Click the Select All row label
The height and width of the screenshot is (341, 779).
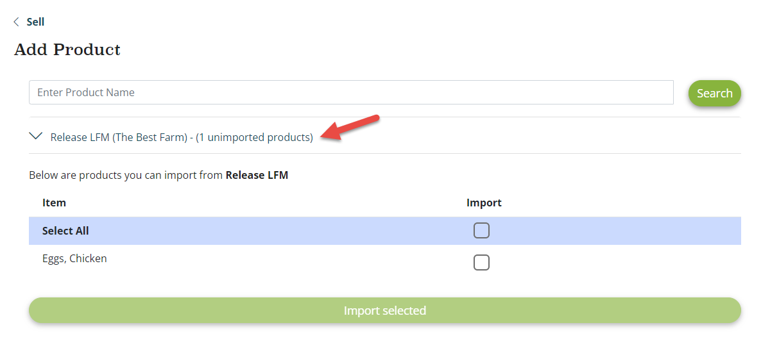click(65, 231)
